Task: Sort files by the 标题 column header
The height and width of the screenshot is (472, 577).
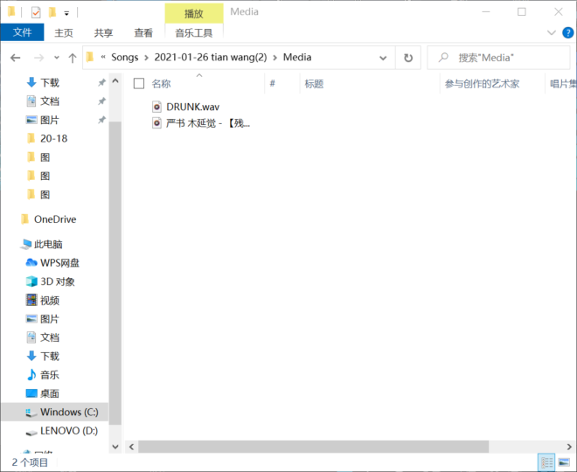Action: [314, 84]
